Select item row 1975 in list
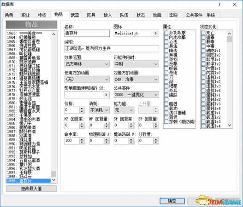243x207 pixels. coord(29,82)
